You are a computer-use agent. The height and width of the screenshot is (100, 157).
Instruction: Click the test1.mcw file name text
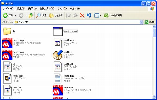(19, 52)
